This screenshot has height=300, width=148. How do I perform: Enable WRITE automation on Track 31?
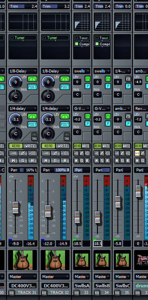point(30,146)
